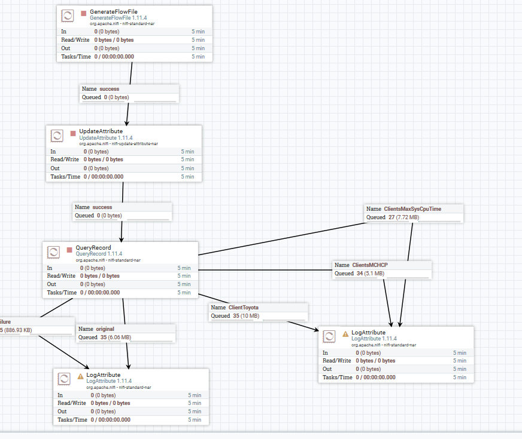Click the QueryRecord Tasks/Time statistics row
This screenshot has width=522, height=439.
coord(120,293)
